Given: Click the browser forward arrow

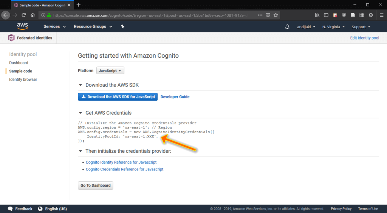Looking at the screenshot, I should 15,15.
